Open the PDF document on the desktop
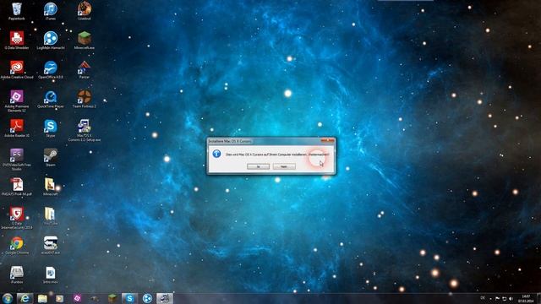This screenshot has width=541, height=304. point(17,187)
